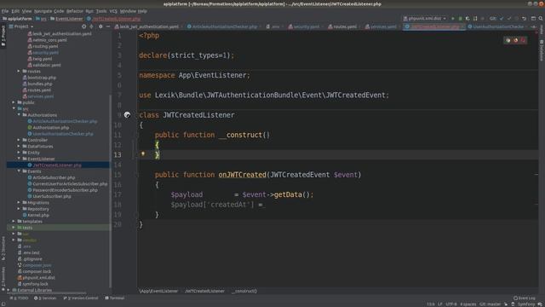Select ArticleSubscriber.php in project tree

tap(54, 177)
